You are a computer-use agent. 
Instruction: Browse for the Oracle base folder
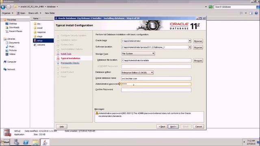tap(198, 41)
